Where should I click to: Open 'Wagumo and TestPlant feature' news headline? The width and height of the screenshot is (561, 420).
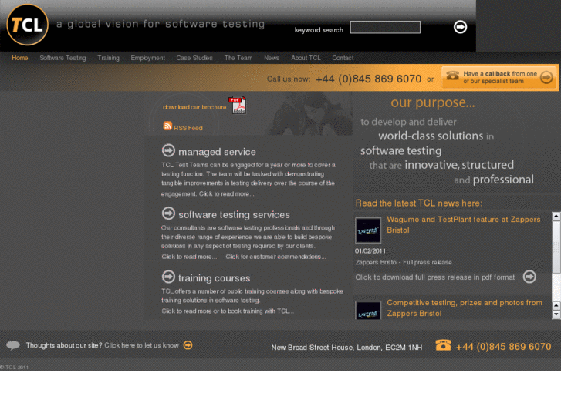click(x=463, y=224)
